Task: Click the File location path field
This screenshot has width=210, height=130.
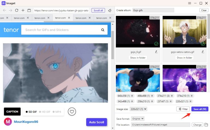Action: 161,125
